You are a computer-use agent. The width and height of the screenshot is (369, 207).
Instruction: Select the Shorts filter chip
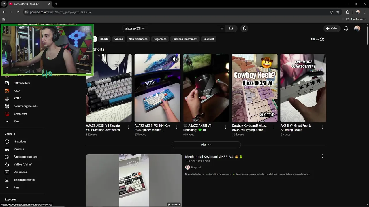coord(104,39)
